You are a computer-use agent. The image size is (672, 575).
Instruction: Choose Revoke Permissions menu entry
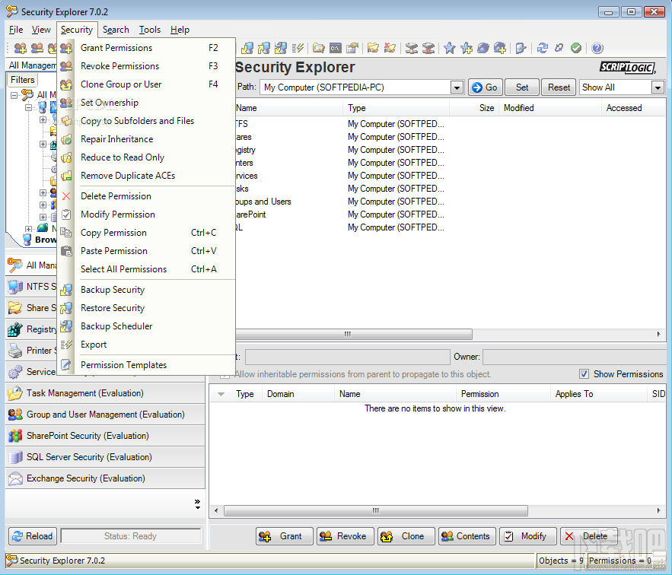146,66
